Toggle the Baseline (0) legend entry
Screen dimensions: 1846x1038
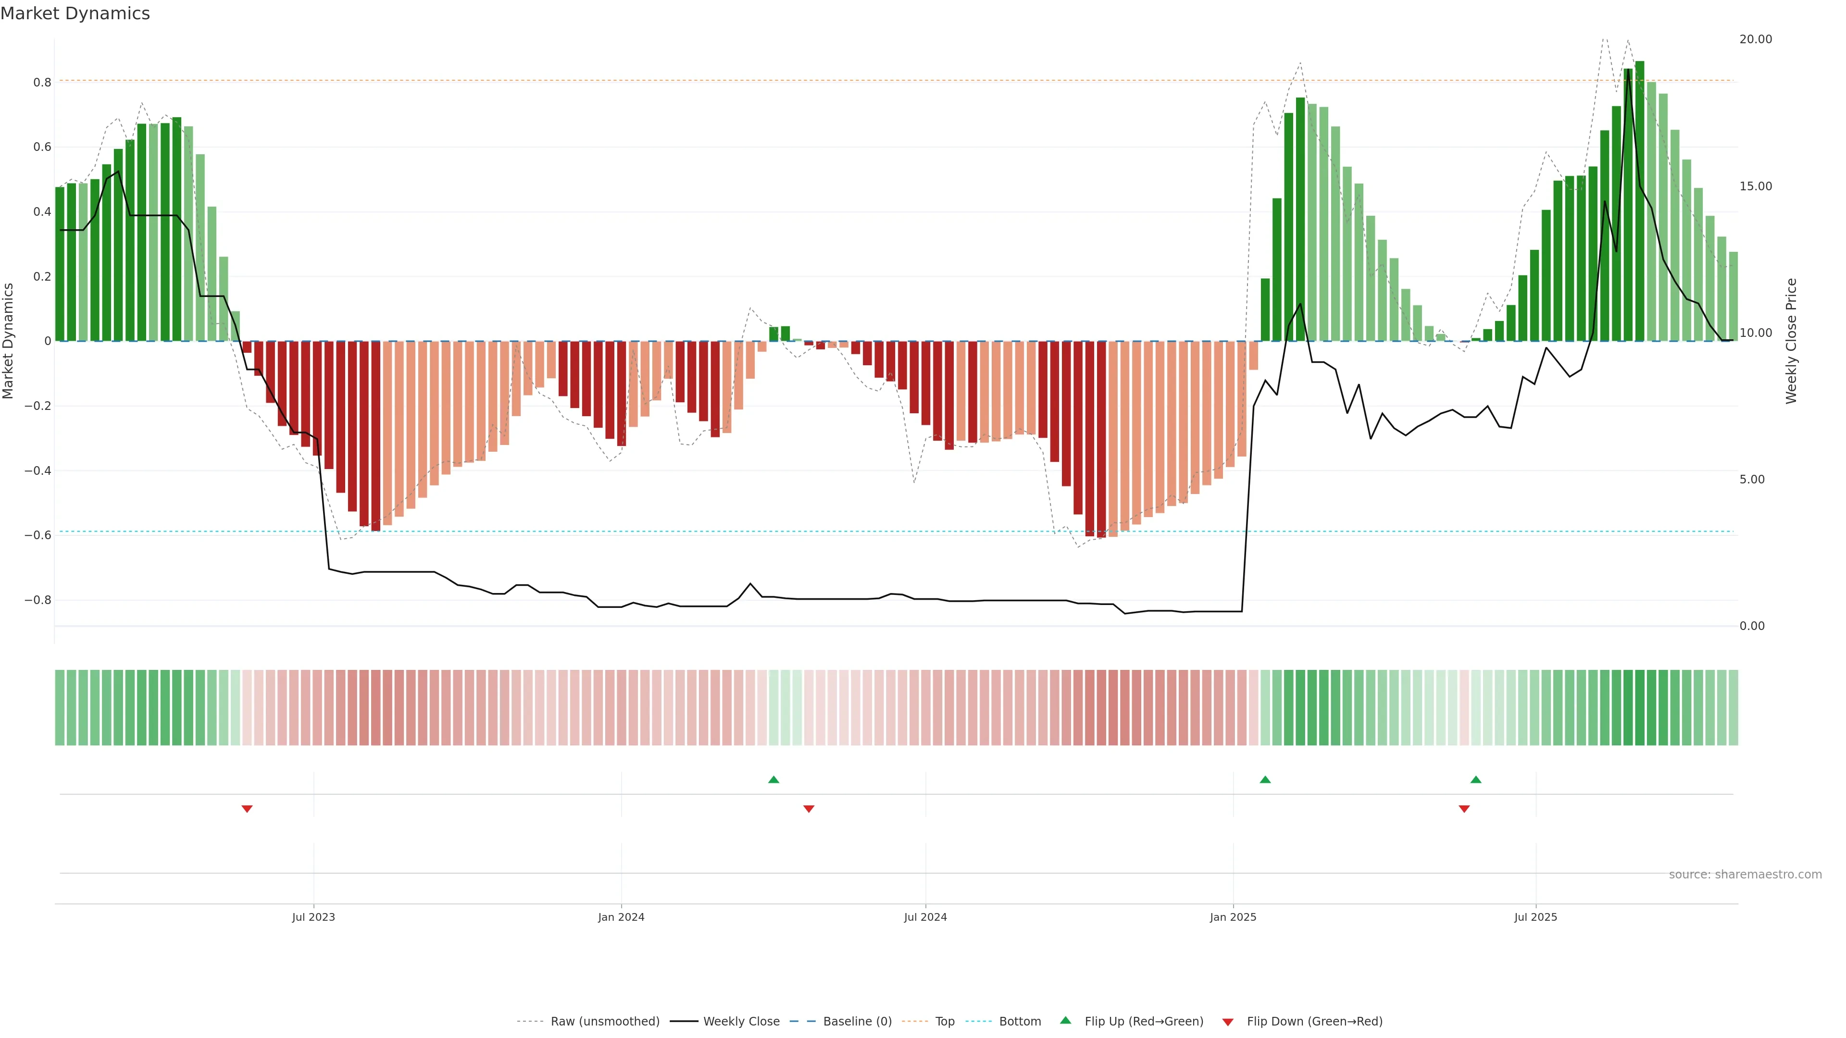click(x=857, y=1022)
